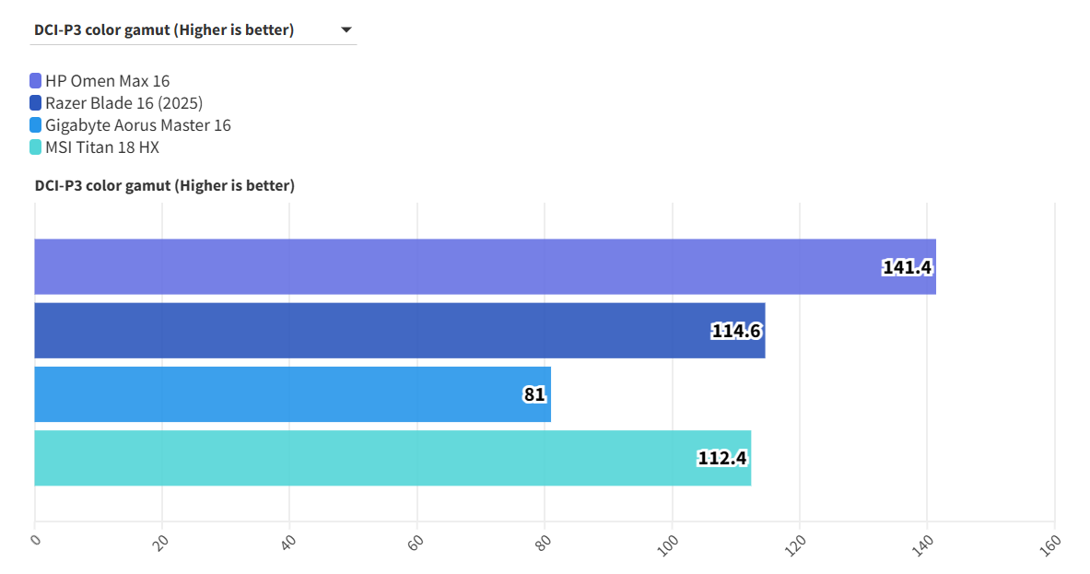Select the Gigabyte Aorus Master 16 legend swatch
This screenshot has width=1090, height=574.
coord(36,125)
